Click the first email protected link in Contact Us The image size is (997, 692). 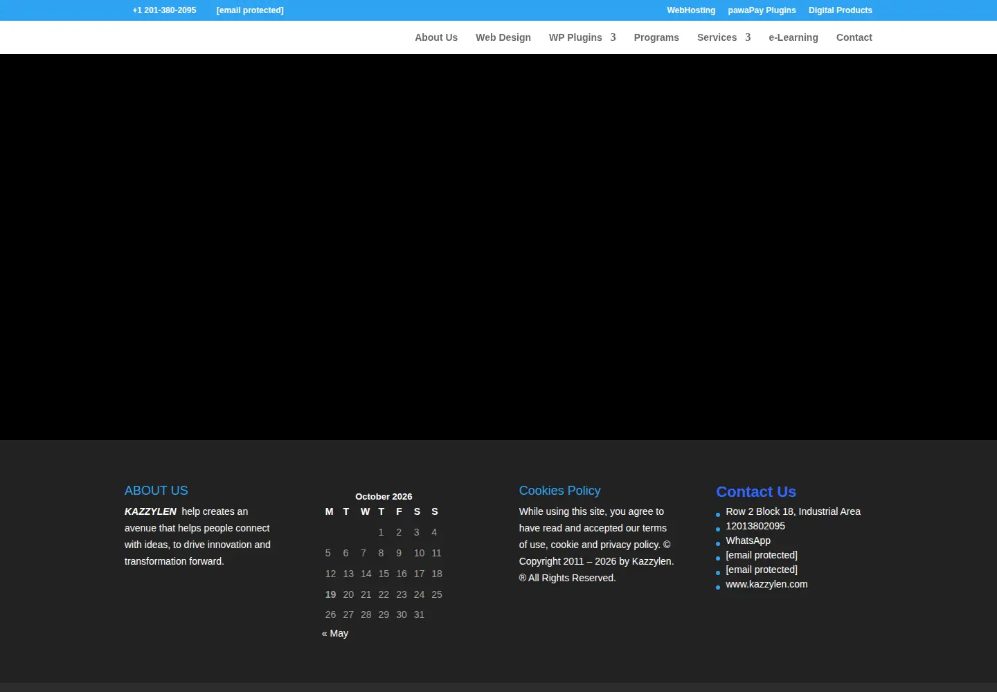coord(762,555)
